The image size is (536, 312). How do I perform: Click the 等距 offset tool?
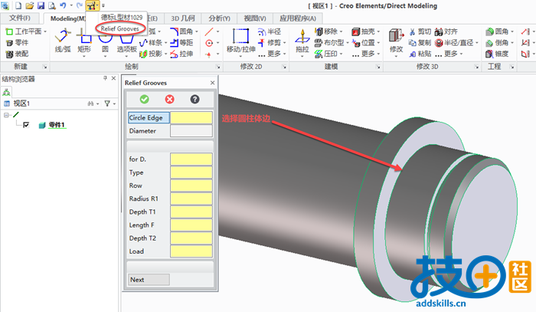click(x=182, y=43)
